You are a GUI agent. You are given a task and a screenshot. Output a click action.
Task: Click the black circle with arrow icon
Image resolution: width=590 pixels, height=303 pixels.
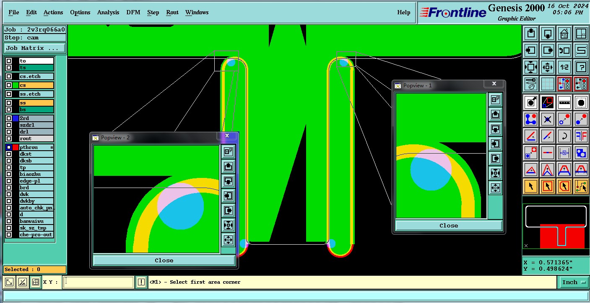tap(531, 102)
